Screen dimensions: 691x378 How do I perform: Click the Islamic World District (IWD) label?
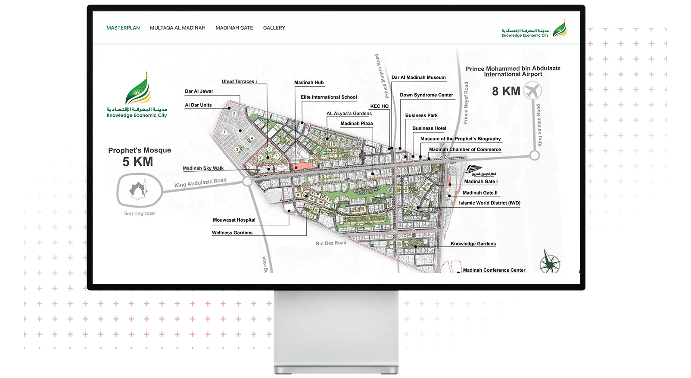(489, 203)
